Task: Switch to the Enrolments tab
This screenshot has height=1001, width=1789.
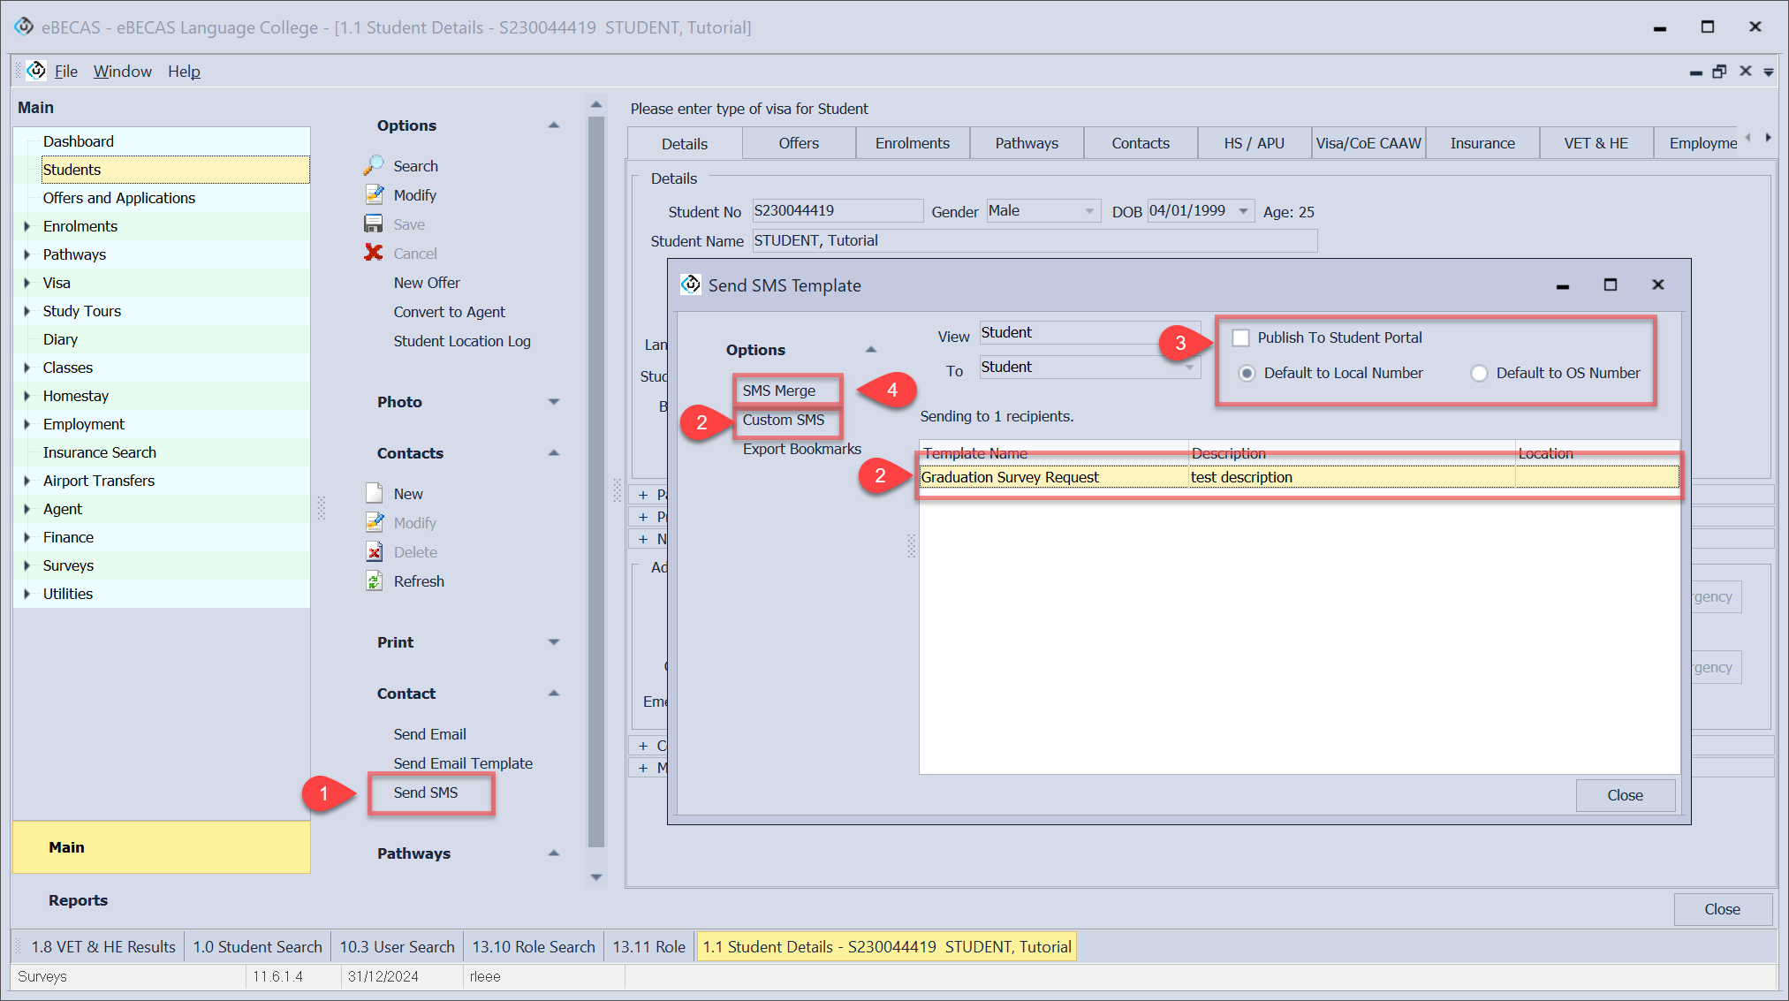Action: coord(912,143)
